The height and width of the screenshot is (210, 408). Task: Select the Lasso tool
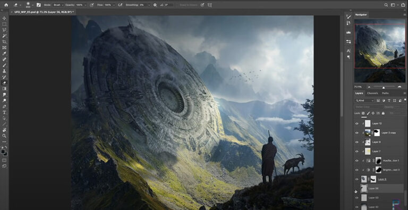click(4, 30)
